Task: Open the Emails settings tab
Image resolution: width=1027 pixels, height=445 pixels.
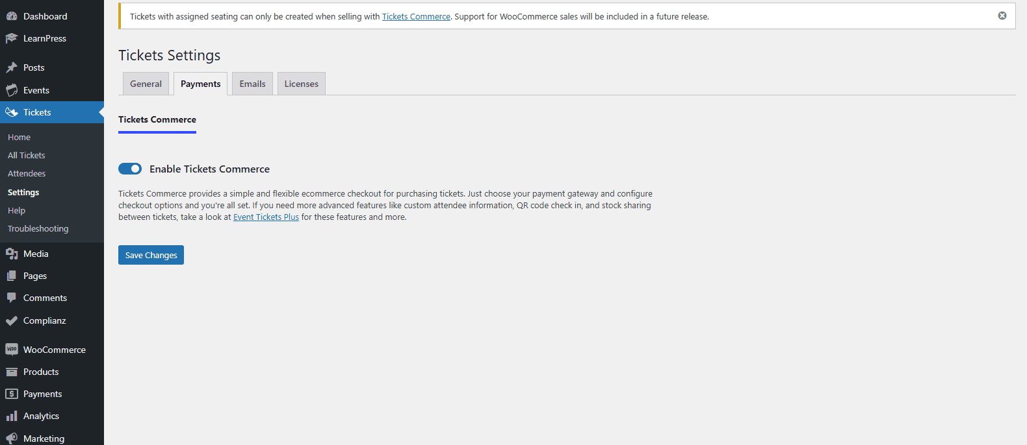Action: tap(252, 84)
